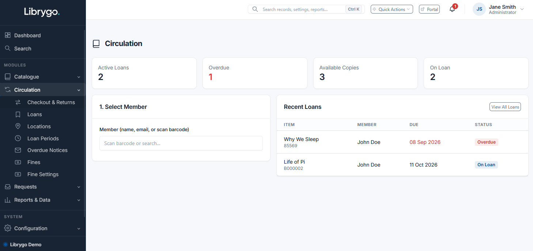
Task: Open the Quick Actions dropdown
Action: pyautogui.click(x=392, y=9)
